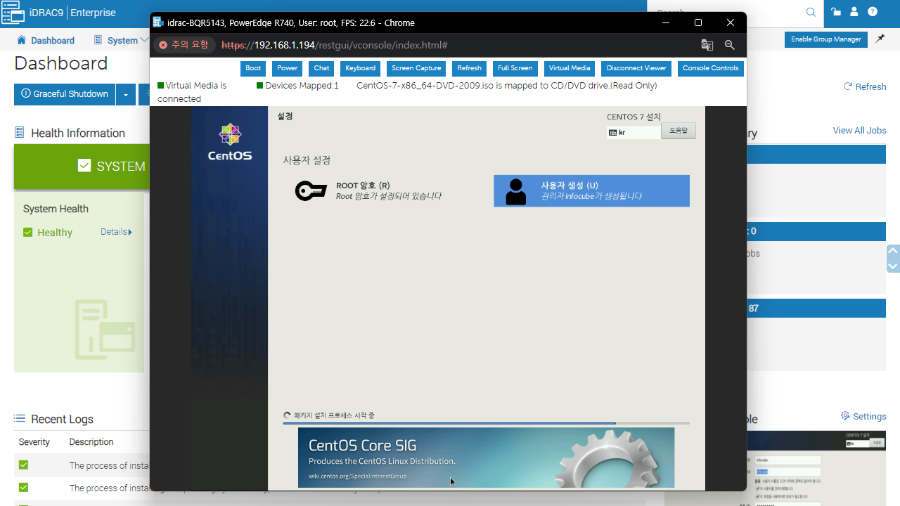
Task: Open Chat in virtual console toolbar
Action: click(321, 69)
